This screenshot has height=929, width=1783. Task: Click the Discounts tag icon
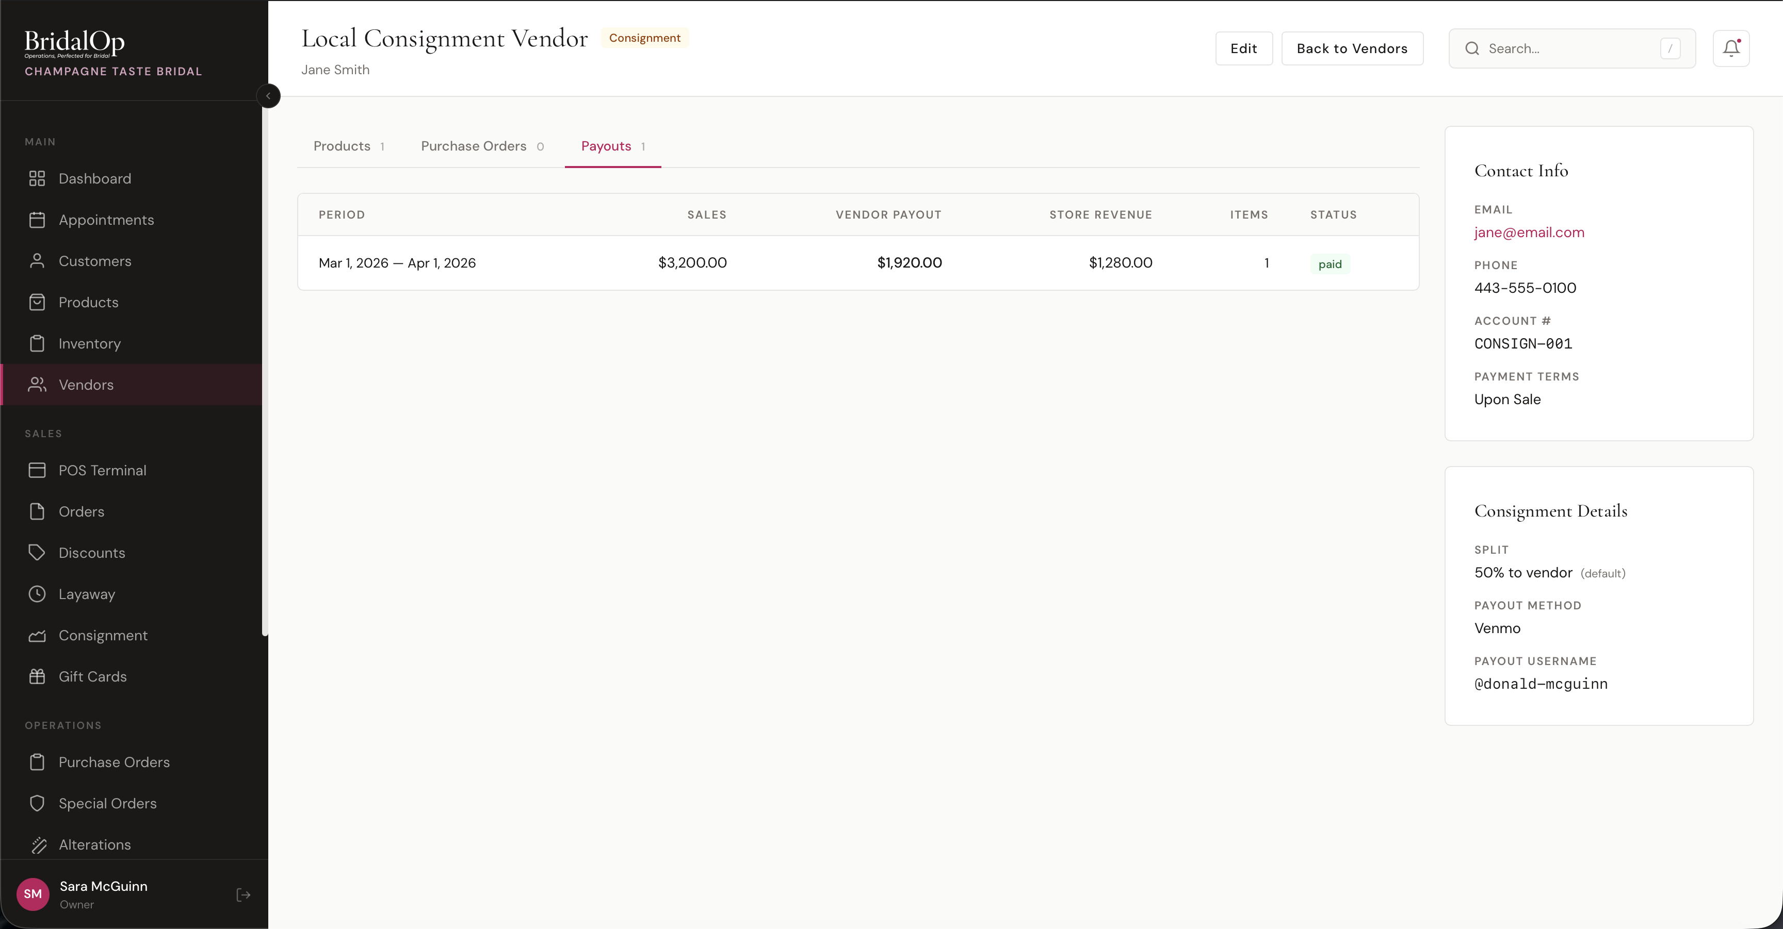[x=38, y=552]
